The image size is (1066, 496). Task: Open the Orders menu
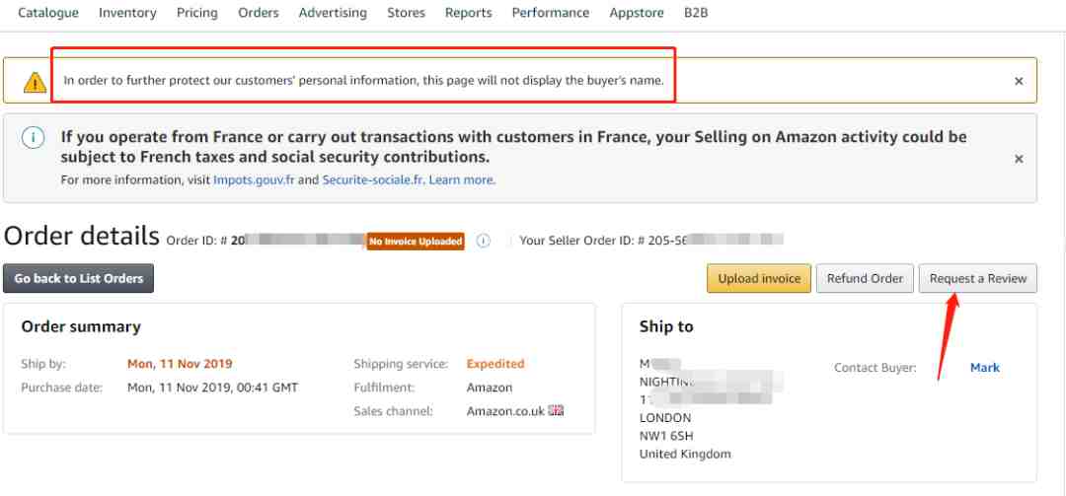[x=259, y=13]
